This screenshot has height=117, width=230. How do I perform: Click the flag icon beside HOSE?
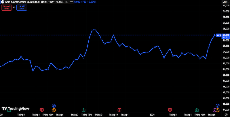[x=66, y=2]
